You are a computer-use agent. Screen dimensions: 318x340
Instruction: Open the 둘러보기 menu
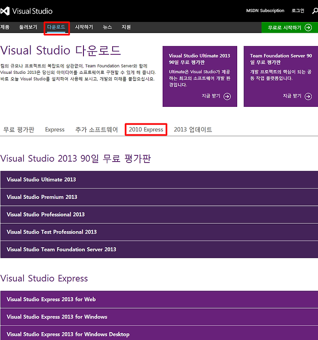click(x=28, y=27)
